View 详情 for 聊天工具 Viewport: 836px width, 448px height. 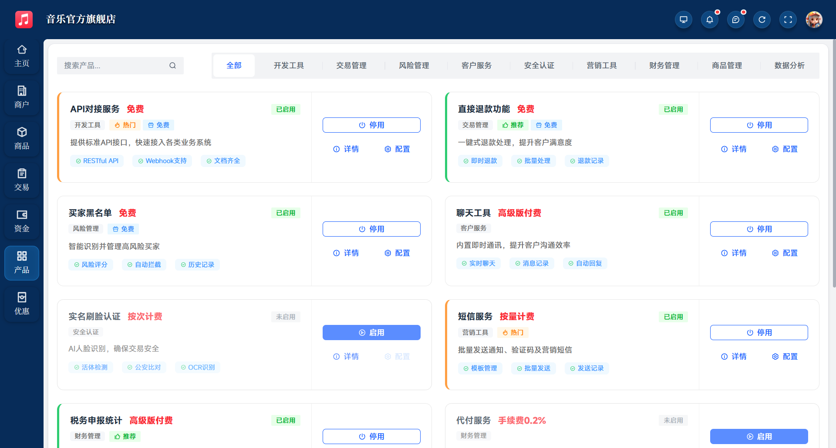click(734, 253)
